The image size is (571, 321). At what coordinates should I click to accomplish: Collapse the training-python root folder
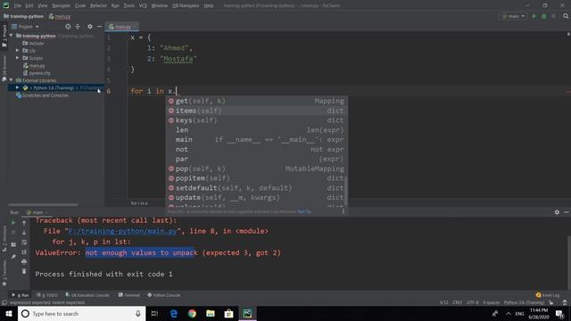(12, 36)
